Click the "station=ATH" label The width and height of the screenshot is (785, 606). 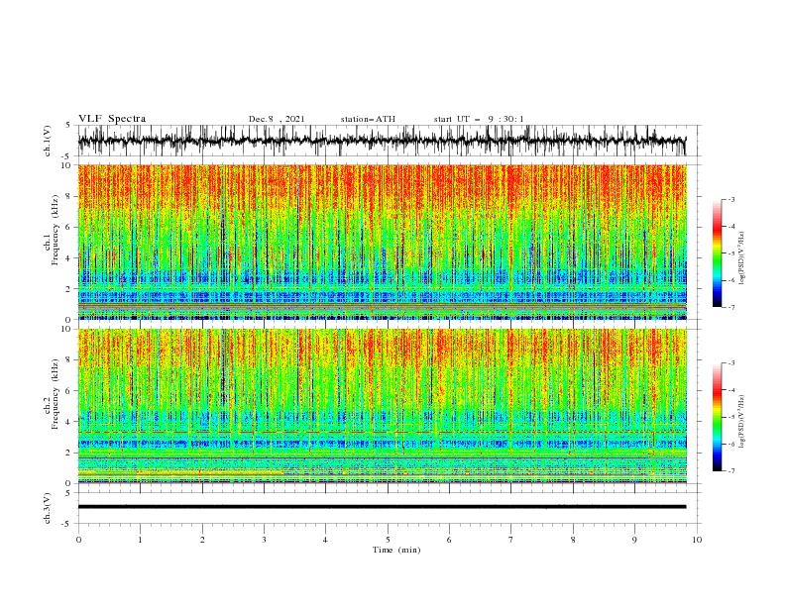[x=368, y=119]
